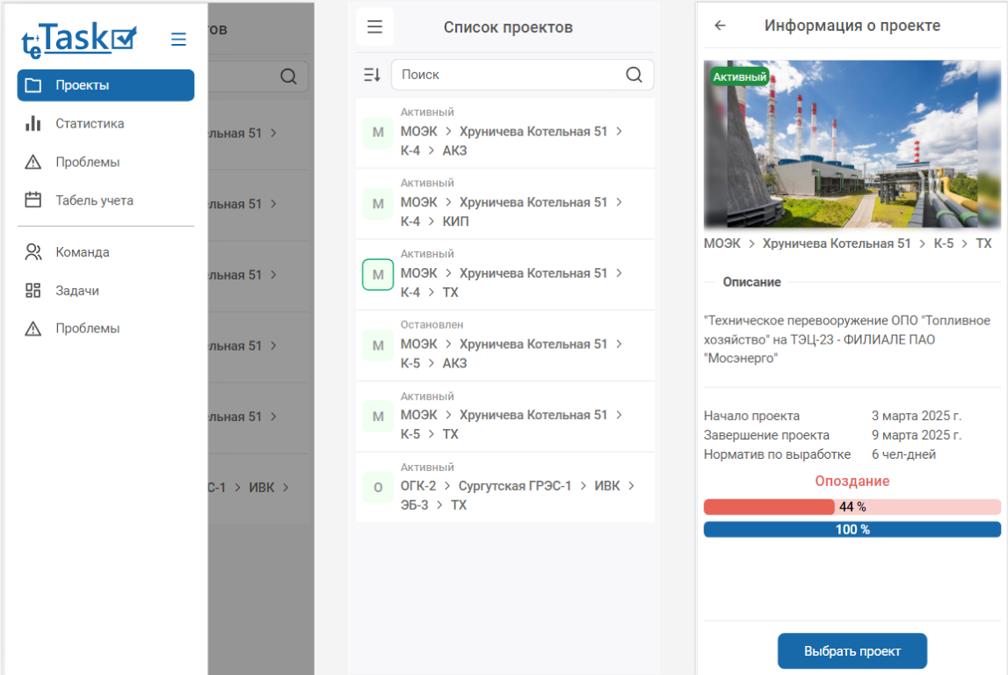Select the M avatar of stopped К-5 АКЗ
Image resolution: width=1008 pixels, height=675 pixels.
(378, 345)
